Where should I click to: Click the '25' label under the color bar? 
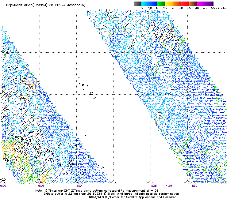[x=173, y=8]
